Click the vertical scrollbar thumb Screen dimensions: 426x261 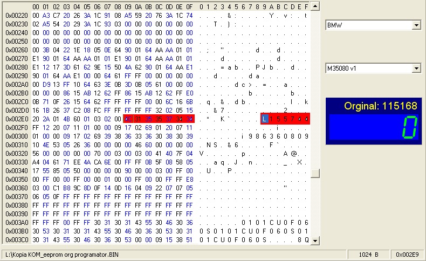pos(314,173)
